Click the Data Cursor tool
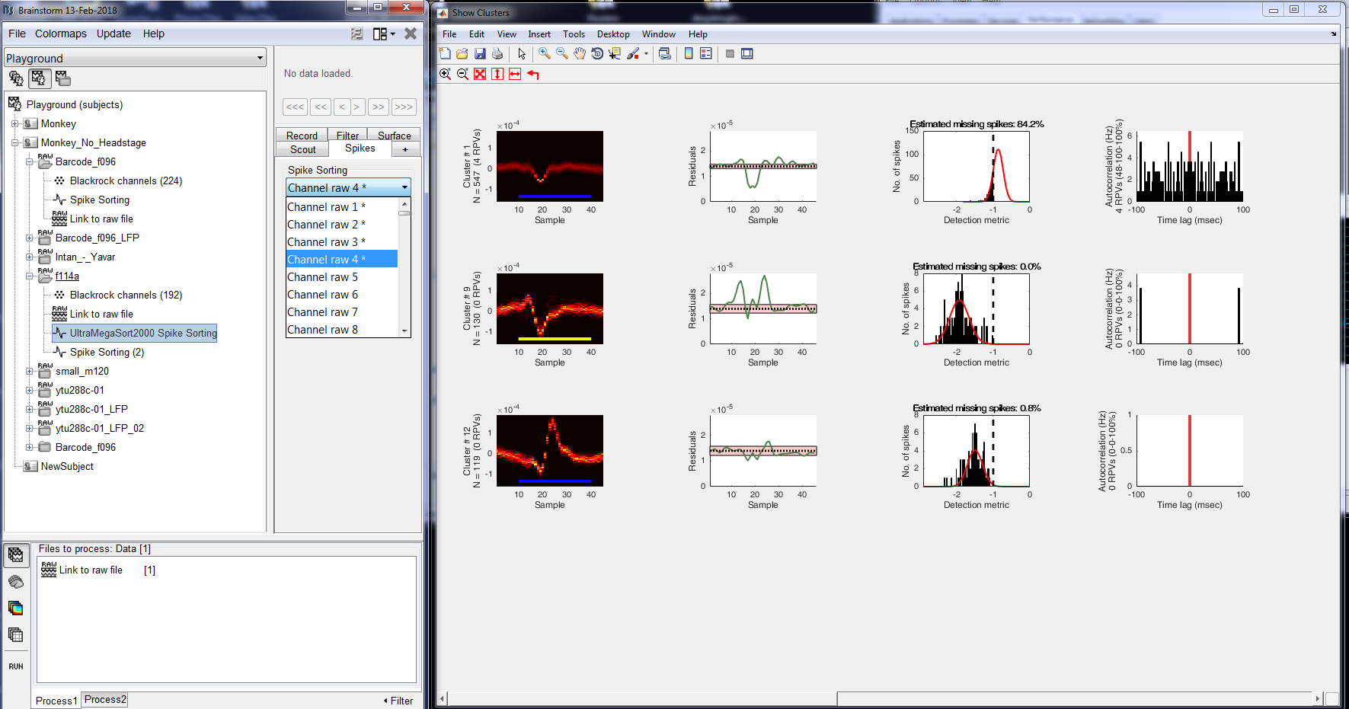This screenshot has width=1349, height=709. 615,53
